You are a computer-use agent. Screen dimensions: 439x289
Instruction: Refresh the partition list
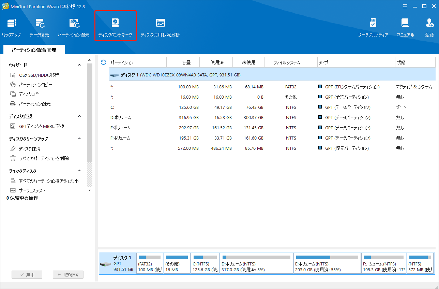click(104, 62)
